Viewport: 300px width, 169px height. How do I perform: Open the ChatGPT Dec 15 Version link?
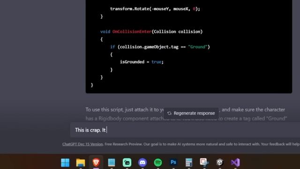point(82,144)
